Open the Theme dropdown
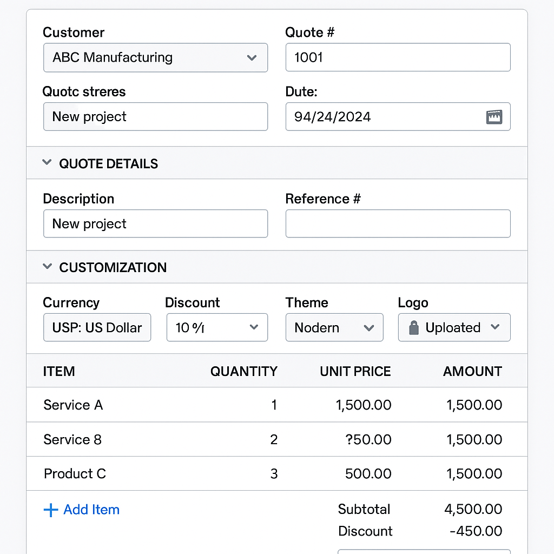The image size is (554, 554). point(334,328)
